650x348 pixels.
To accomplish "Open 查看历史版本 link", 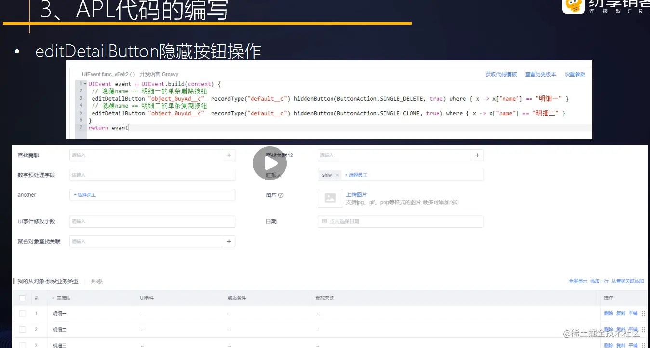I will (x=540, y=74).
